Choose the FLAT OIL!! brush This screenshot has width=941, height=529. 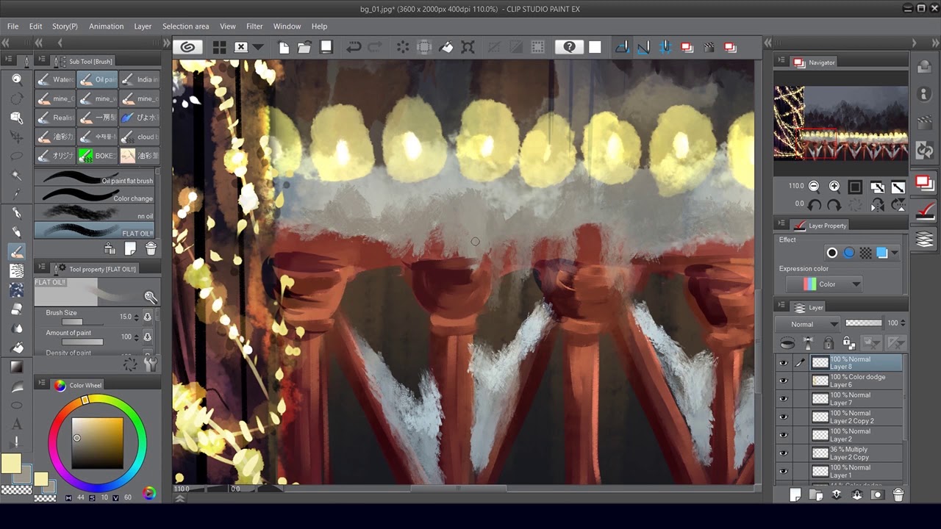(96, 231)
